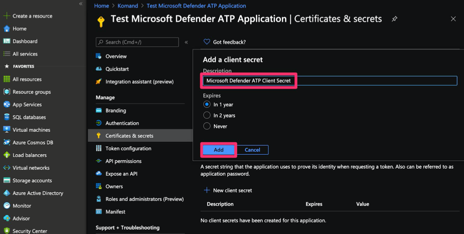This screenshot has height=234, width=464.
Task: Click the Overview icon in app menu
Action: pos(98,56)
